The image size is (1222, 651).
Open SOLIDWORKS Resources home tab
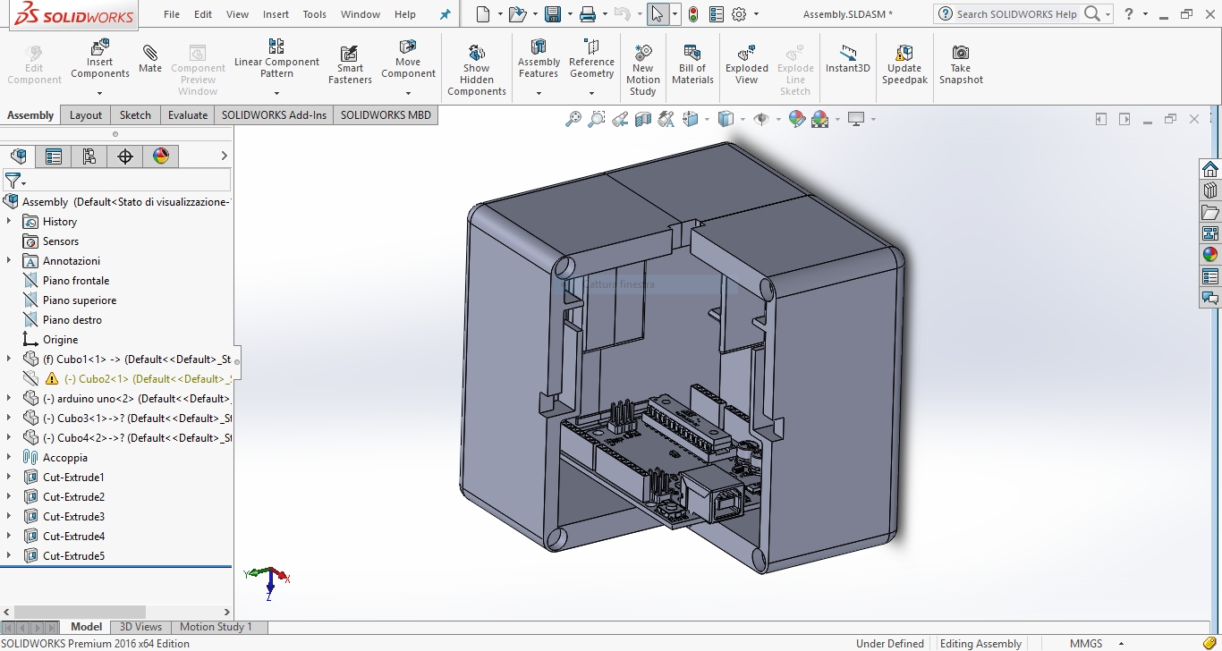(1210, 169)
